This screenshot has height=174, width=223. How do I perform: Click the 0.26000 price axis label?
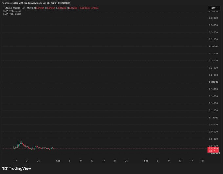pos(213,60)
